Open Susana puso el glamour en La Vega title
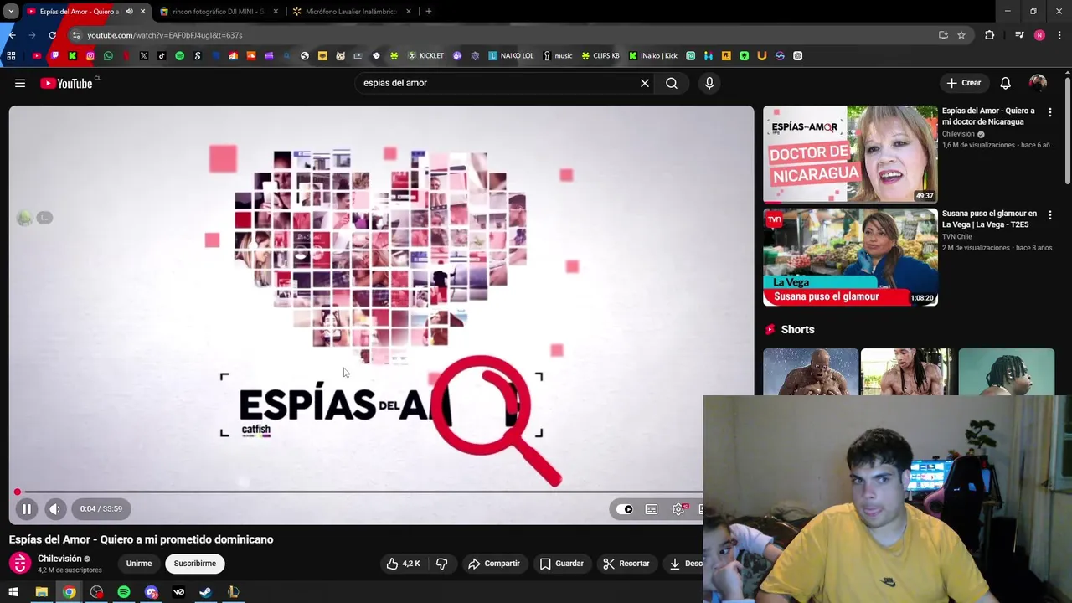 coord(989,219)
